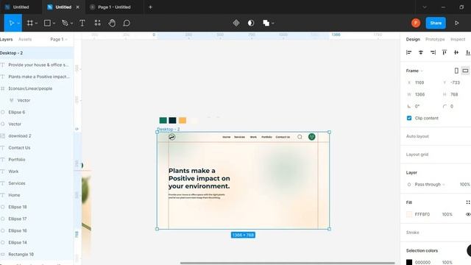Image resolution: width=471 pixels, height=265 pixels.
Task: Open the Resources tool
Action: pos(97,23)
